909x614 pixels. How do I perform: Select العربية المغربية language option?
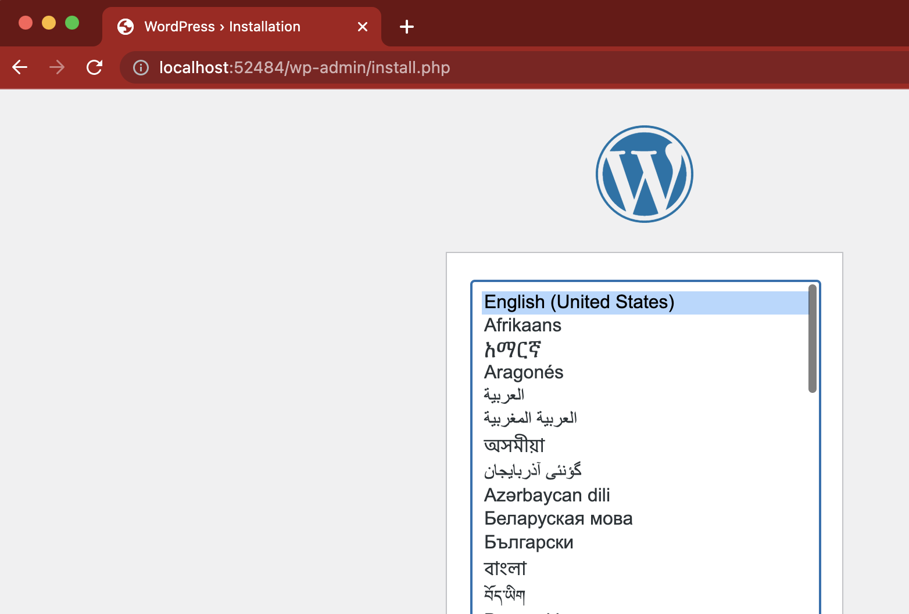coord(645,418)
